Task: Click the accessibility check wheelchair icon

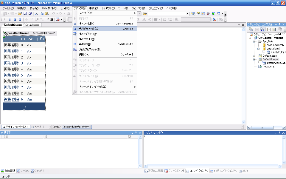Action: tap(214, 19)
